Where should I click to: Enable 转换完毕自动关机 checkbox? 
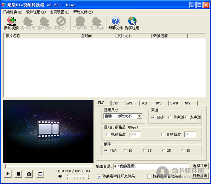click(149, 176)
